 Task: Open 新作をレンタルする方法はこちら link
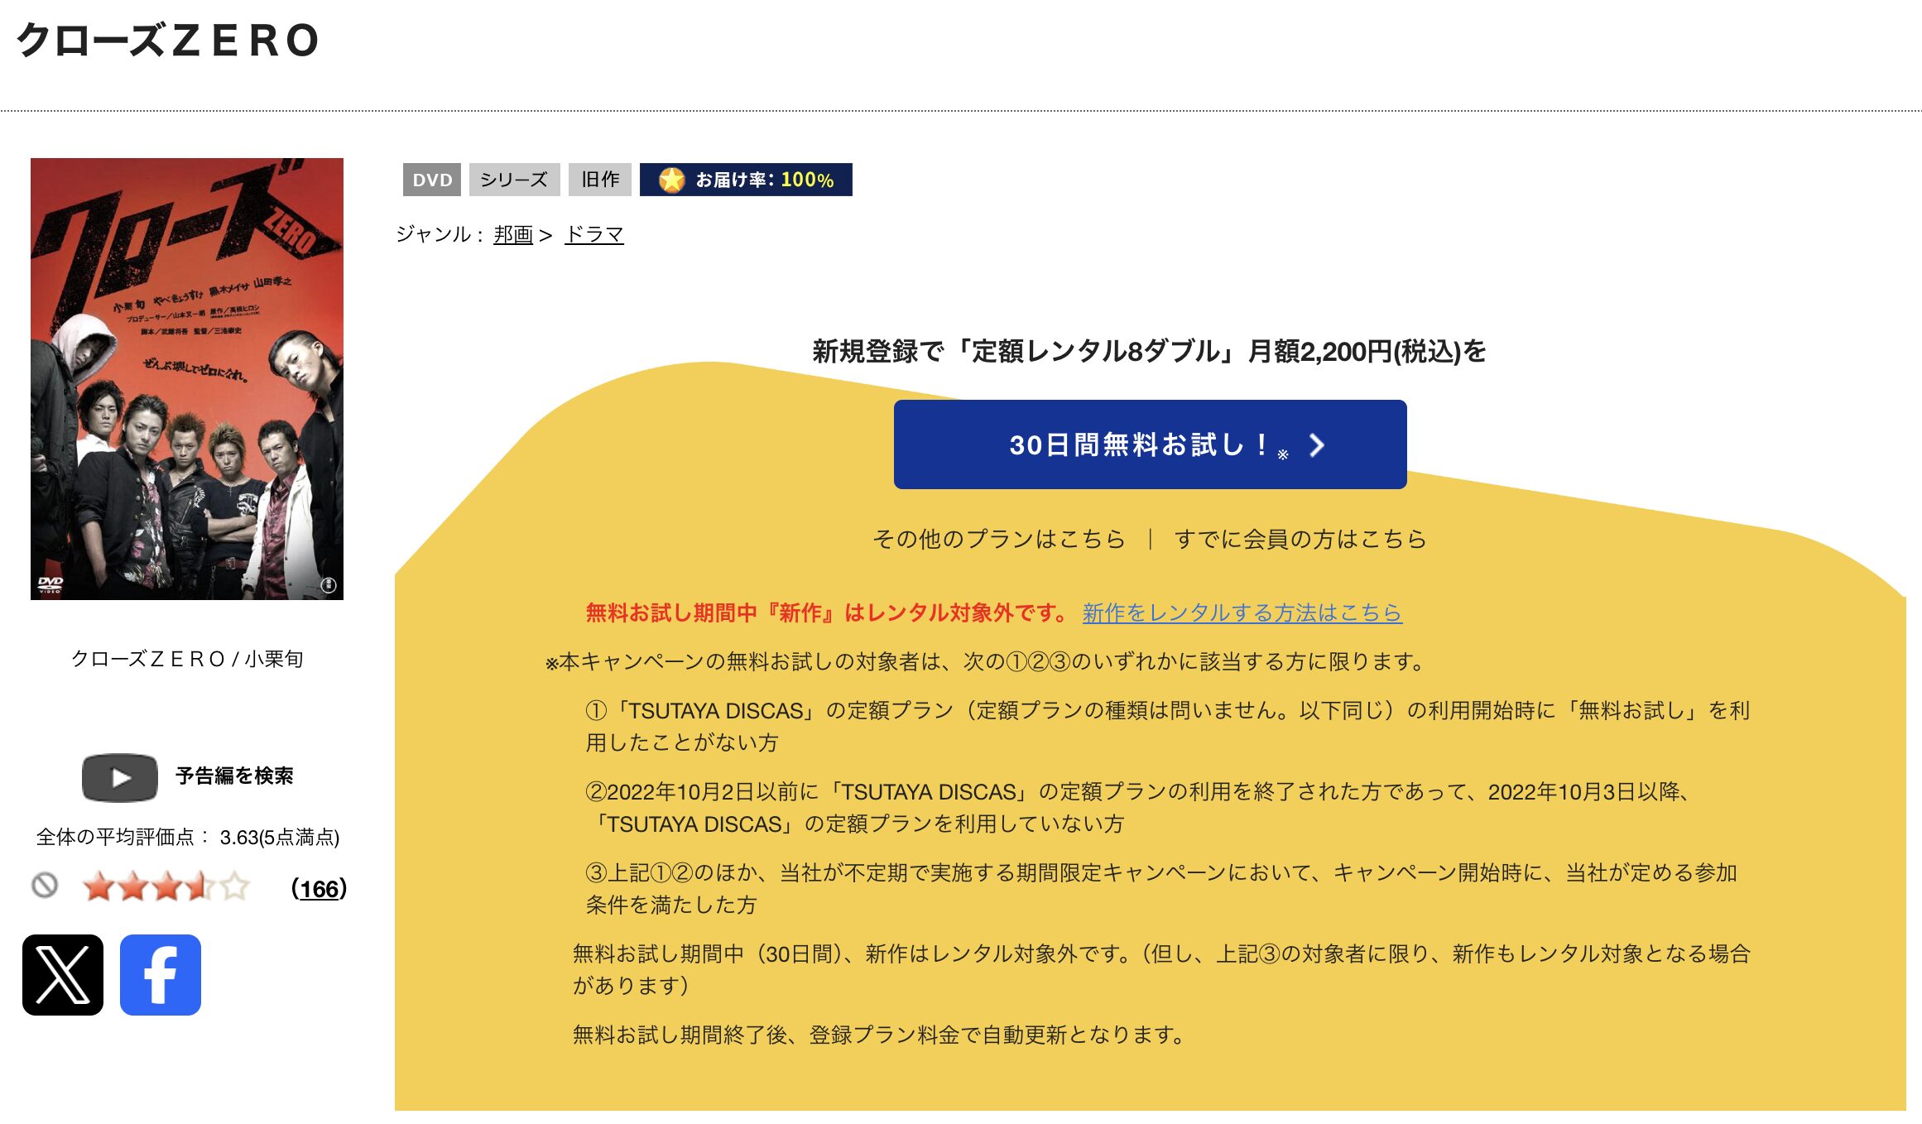tap(1242, 612)
